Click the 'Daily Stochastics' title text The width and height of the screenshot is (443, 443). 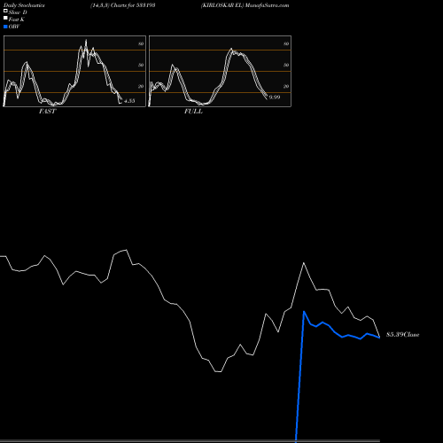tap(24, 5)
